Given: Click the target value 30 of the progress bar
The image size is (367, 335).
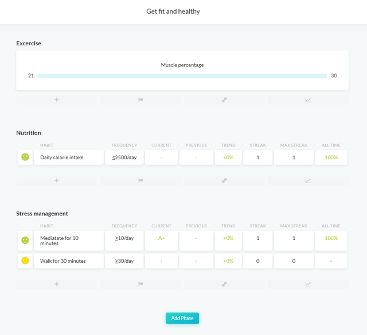Looking at the screenshot, I should click(x=334, y=76).
